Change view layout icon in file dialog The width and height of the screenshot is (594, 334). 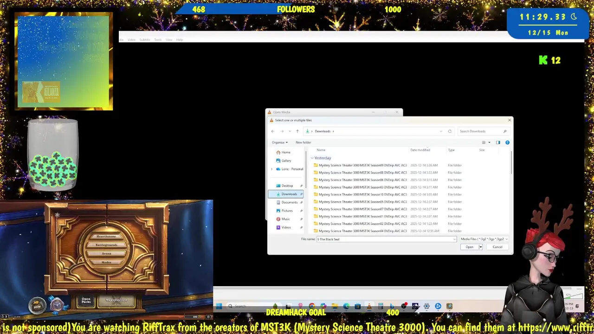[484, 142]
